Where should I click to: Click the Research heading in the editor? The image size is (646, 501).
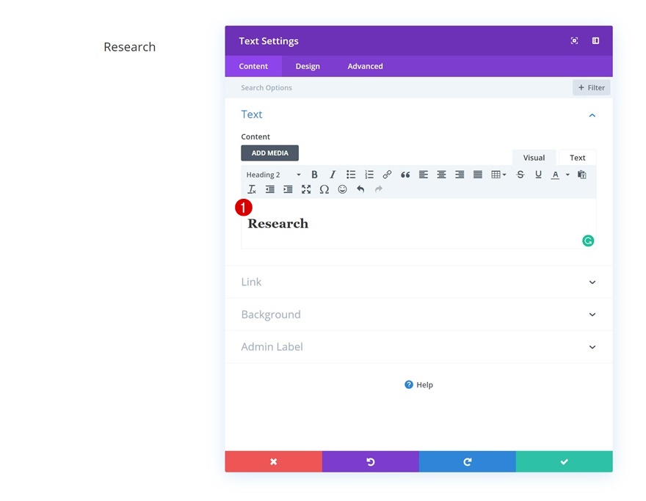point(278,224)
